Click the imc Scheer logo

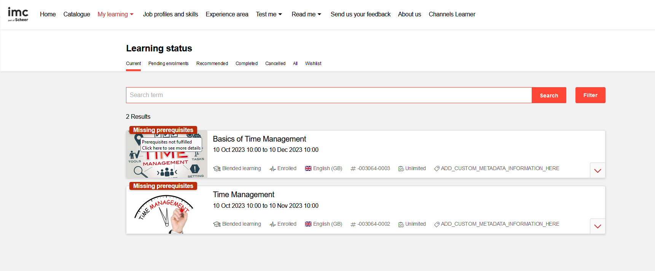point(18,14)
